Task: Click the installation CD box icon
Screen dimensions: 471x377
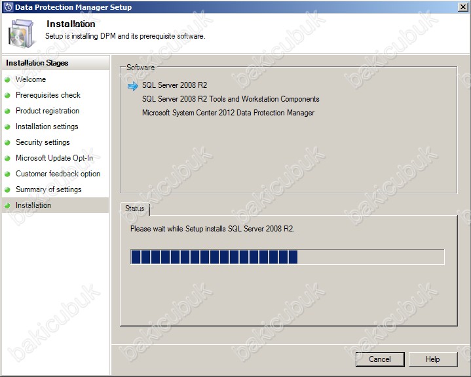Action: click(x=20, y=33)
